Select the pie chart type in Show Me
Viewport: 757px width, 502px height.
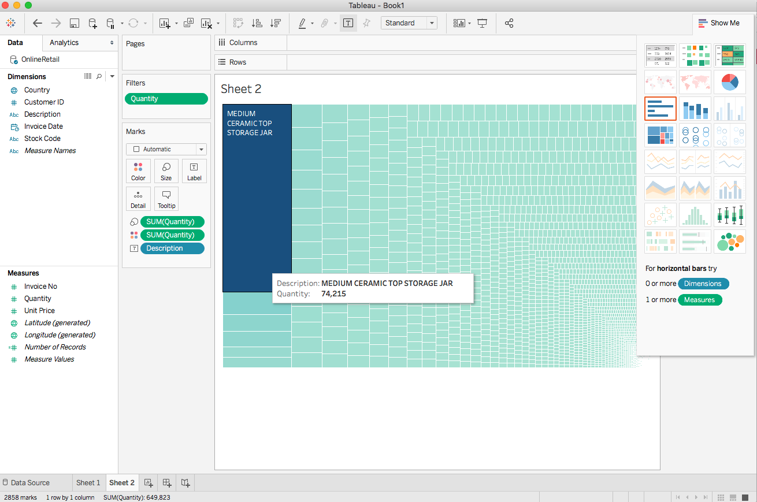point(730,81)
